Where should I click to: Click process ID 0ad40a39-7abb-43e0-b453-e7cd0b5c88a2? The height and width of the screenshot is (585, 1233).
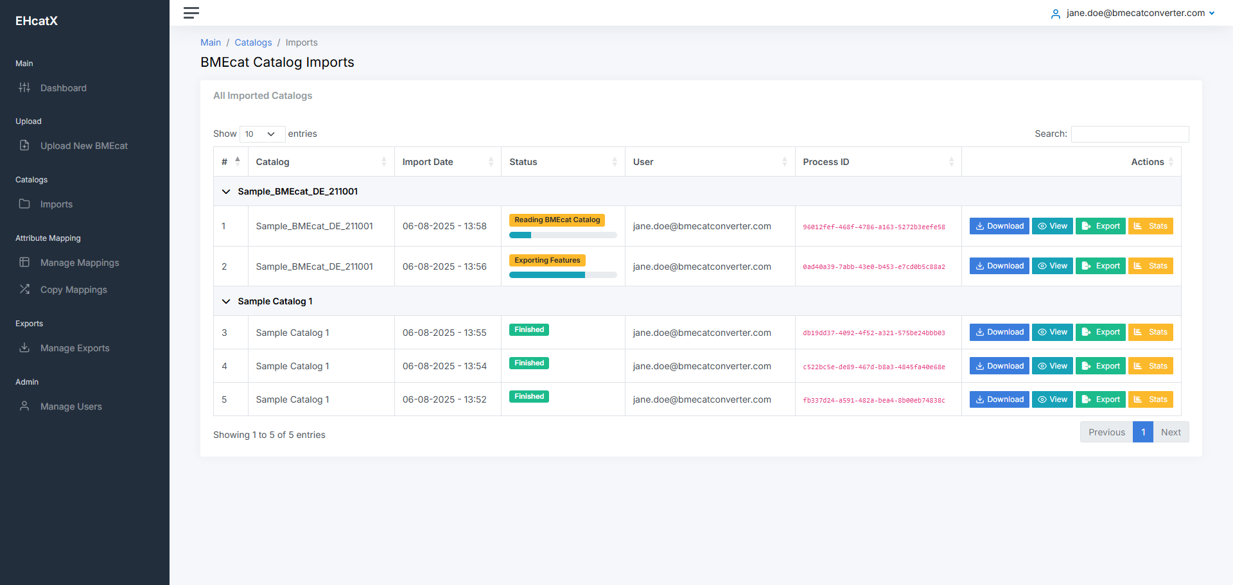point(874,266)
